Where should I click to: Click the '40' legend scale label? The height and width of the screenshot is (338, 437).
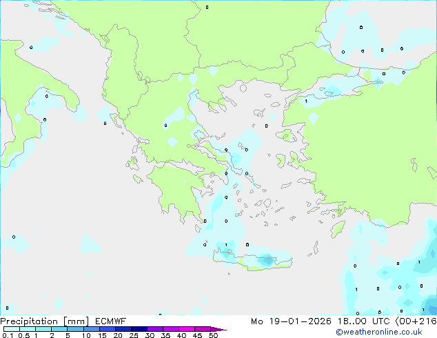click(181, 335)
